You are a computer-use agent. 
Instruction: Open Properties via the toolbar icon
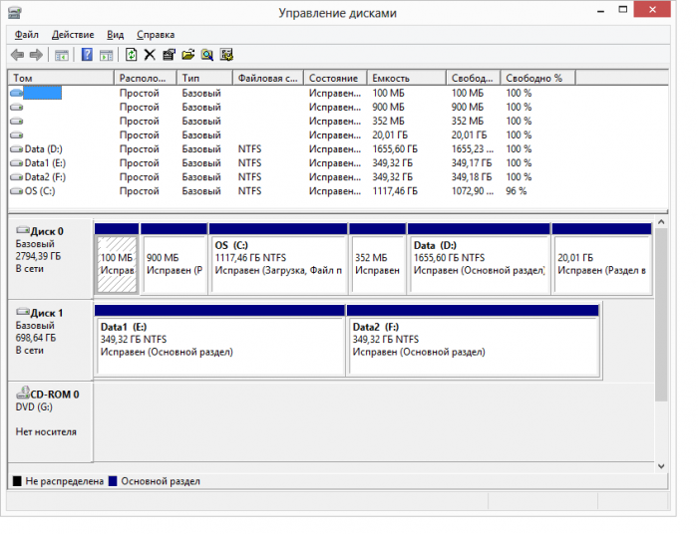click(169, 55)
